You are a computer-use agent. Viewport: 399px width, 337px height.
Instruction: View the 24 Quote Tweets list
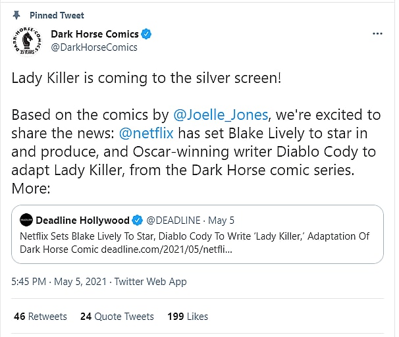coord(117,317)
